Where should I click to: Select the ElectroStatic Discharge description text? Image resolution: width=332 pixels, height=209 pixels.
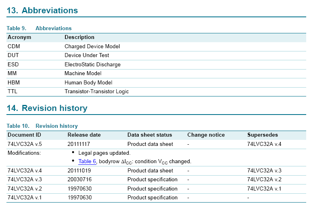[x=92, y=64]
